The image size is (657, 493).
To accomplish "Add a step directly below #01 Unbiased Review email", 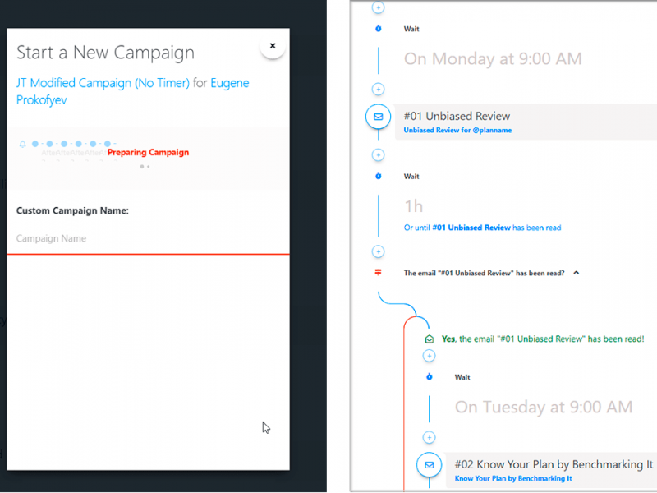I will coord(378,154).
